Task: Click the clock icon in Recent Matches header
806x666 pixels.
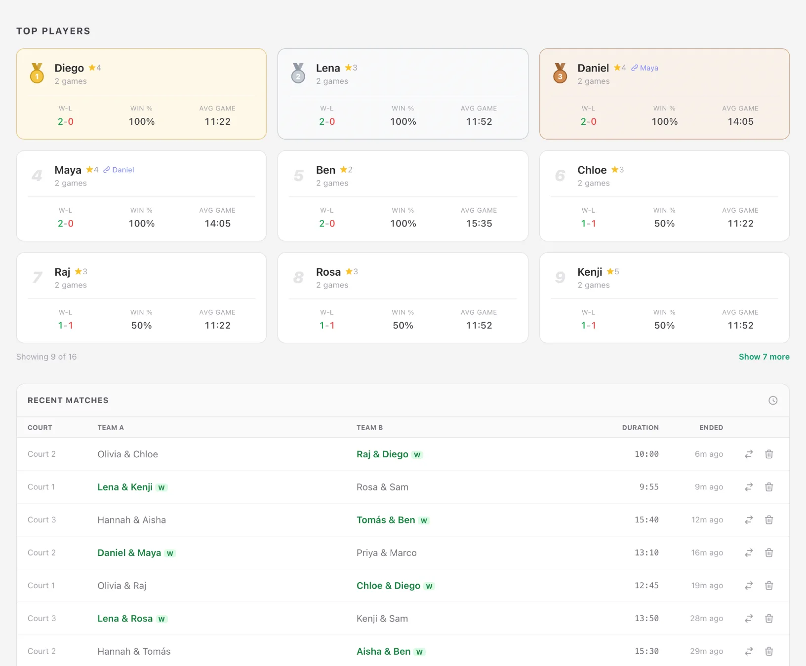Action: click(773, 401)
